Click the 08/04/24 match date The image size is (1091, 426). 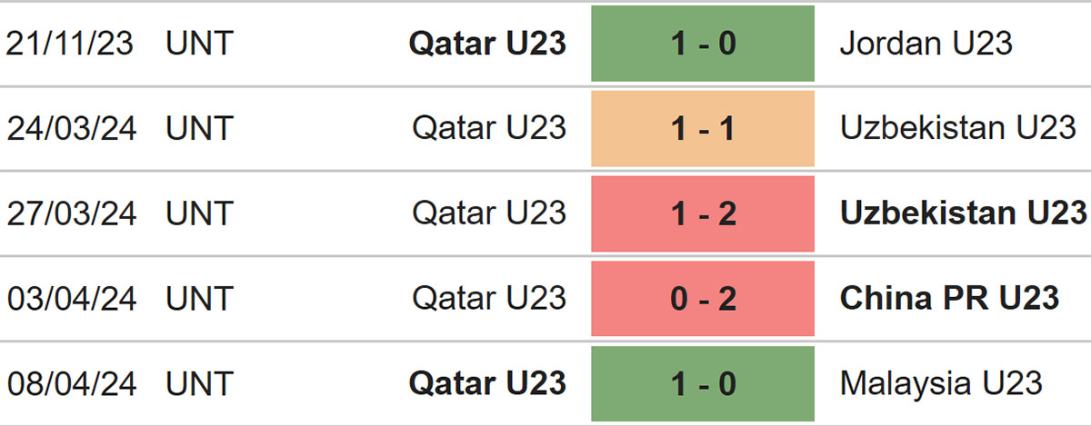[71, 383]
